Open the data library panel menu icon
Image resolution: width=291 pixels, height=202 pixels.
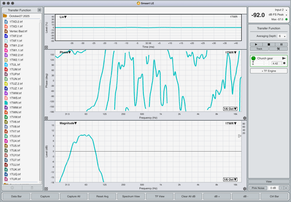(x=40, y=10)
